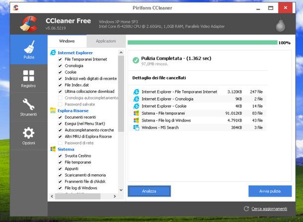Open the Pulizia cleaner section
This screenshot has height=222, width=303.
pyautogui.click(x=29, y=50)
